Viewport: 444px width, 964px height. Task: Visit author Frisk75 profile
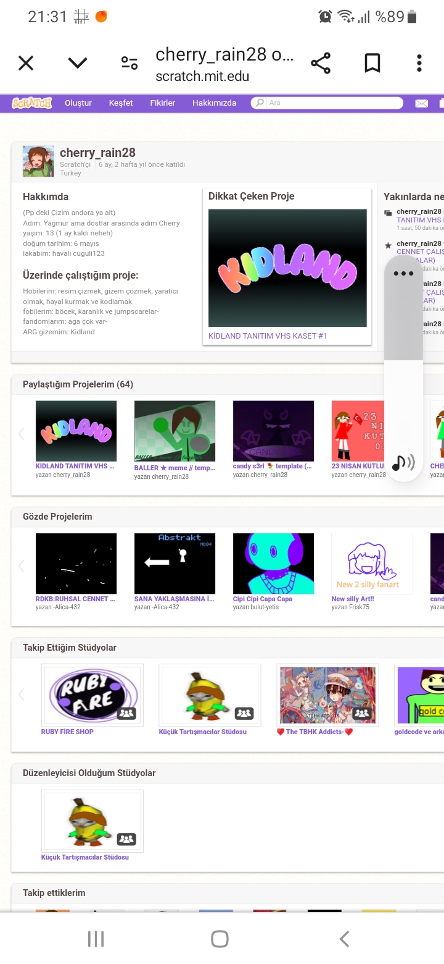[x=359, y=607]
